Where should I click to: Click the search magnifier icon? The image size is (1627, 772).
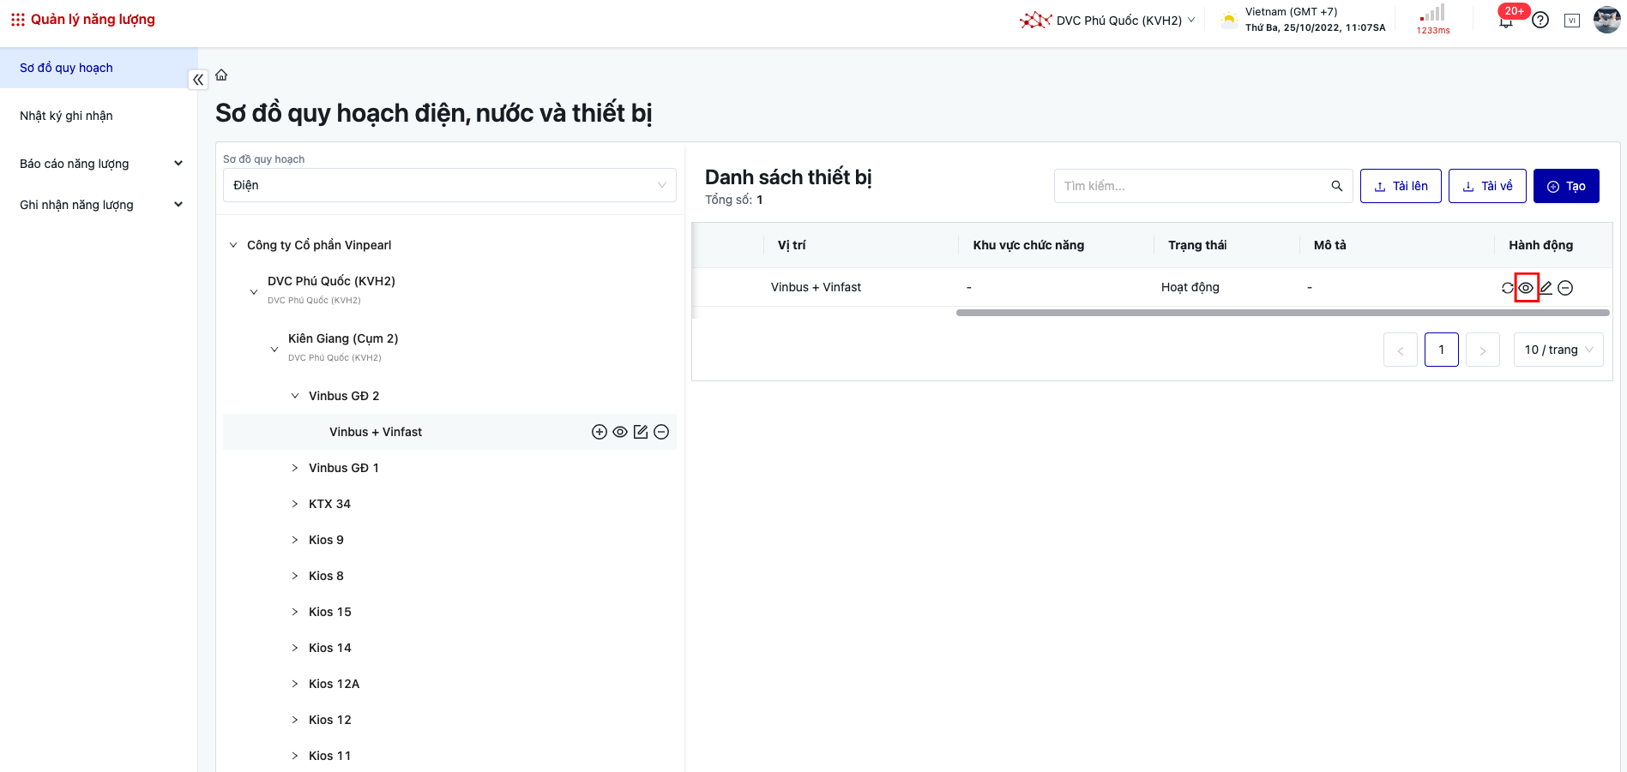coord(1336,186)
